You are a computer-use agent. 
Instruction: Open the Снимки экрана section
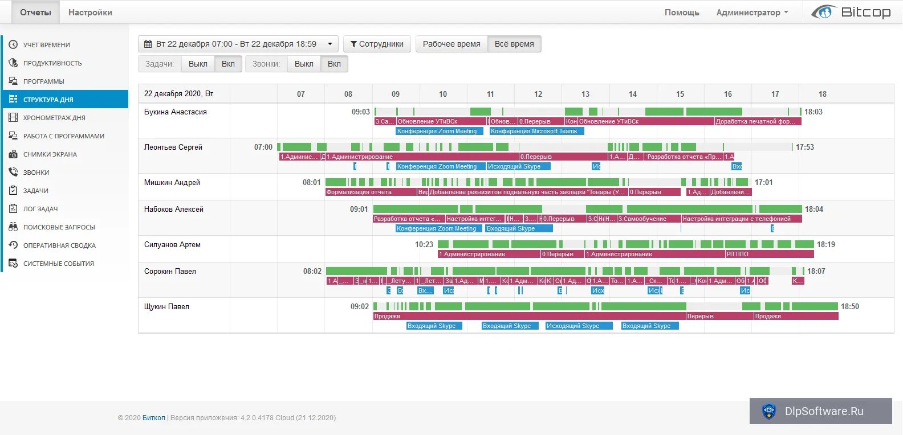pos(65,154)
